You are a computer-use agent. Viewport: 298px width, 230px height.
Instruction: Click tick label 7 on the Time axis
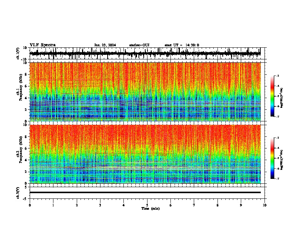click(194, 205)
